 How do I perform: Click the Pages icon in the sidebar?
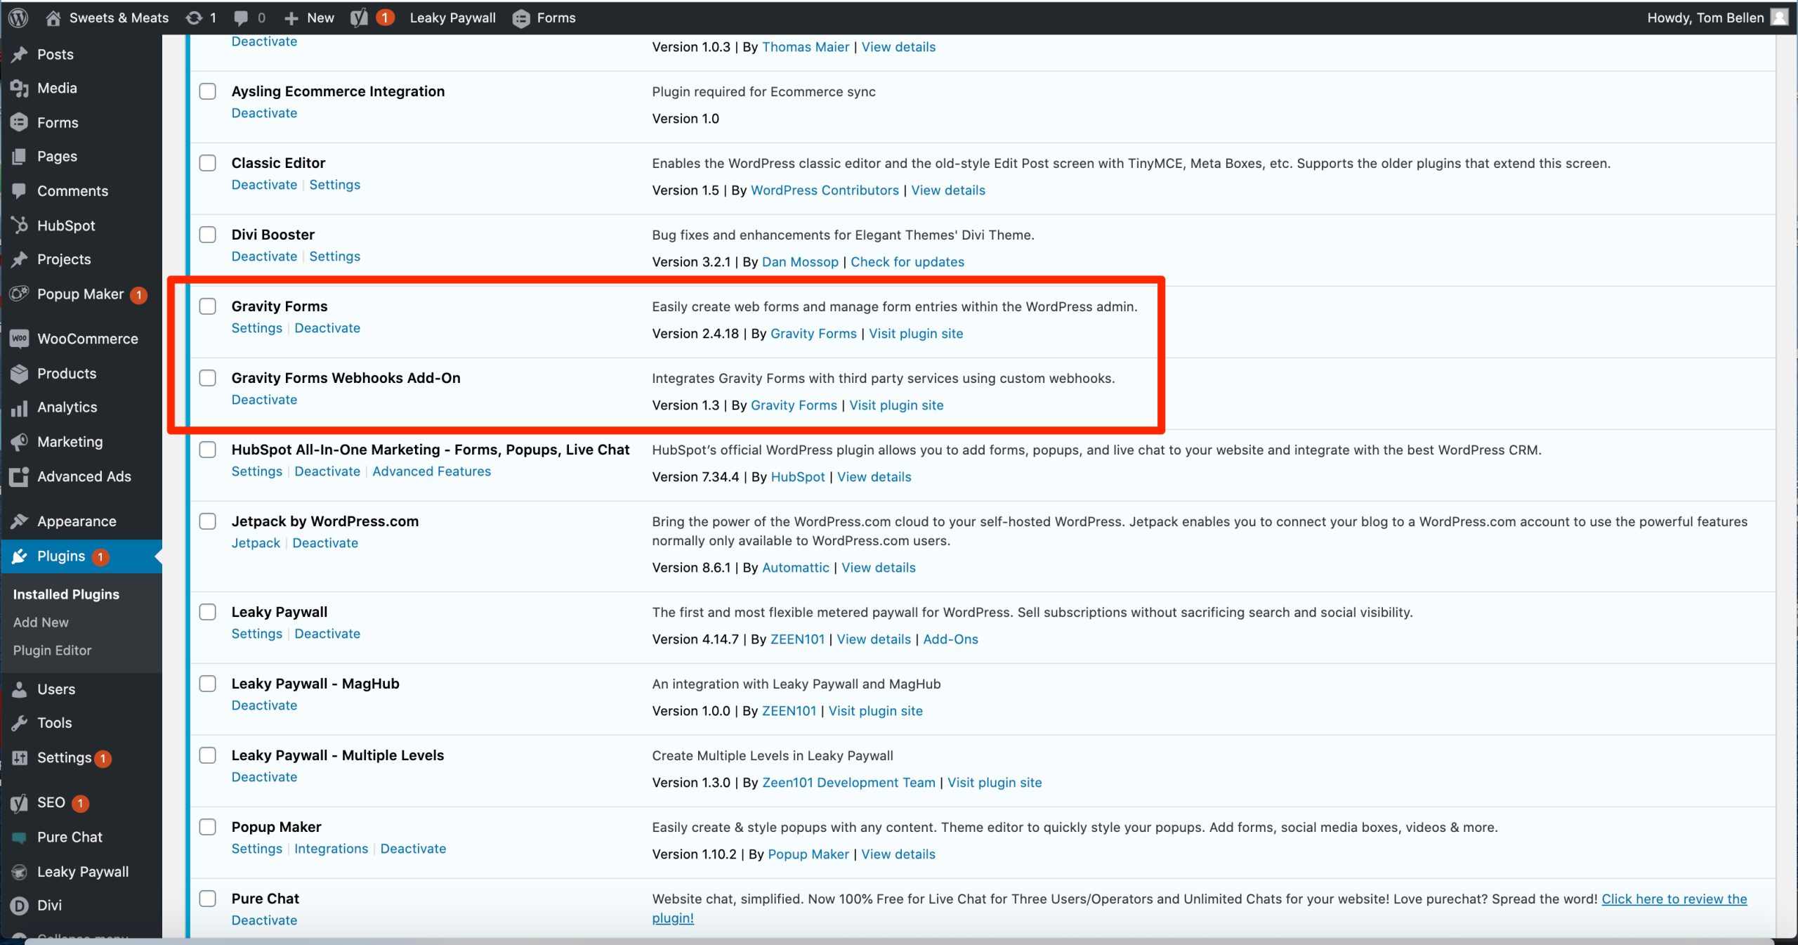pyautogui.click(x=20, y=156)
